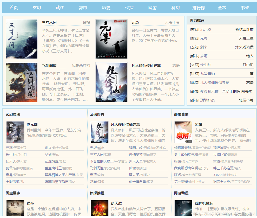Open the 仙子请自重 book link
This screenshot has width=257, height=218.
coord(137,182)
